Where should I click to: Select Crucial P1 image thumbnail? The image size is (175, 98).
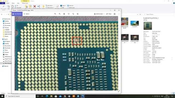[x=135, y=24]
